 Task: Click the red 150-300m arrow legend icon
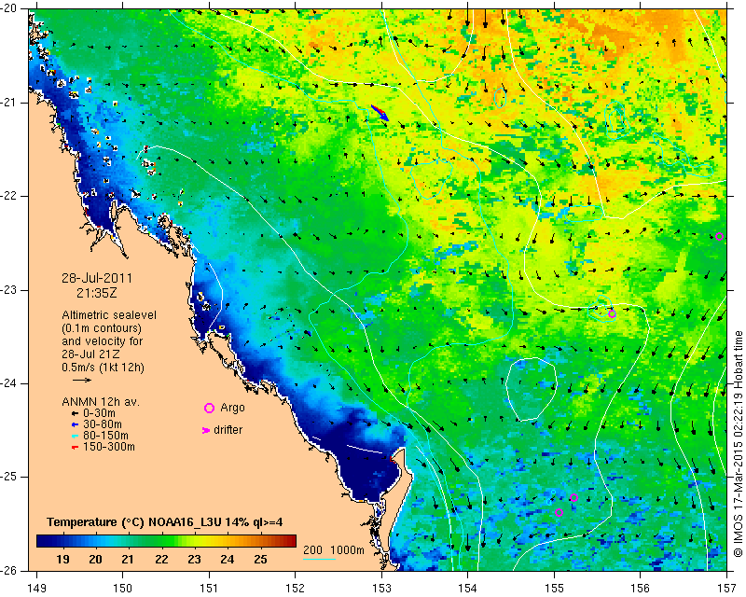(x=75, y=448)
